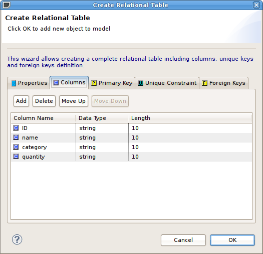
Task: Cancel the table creation dialog
Action: [183, 240]
